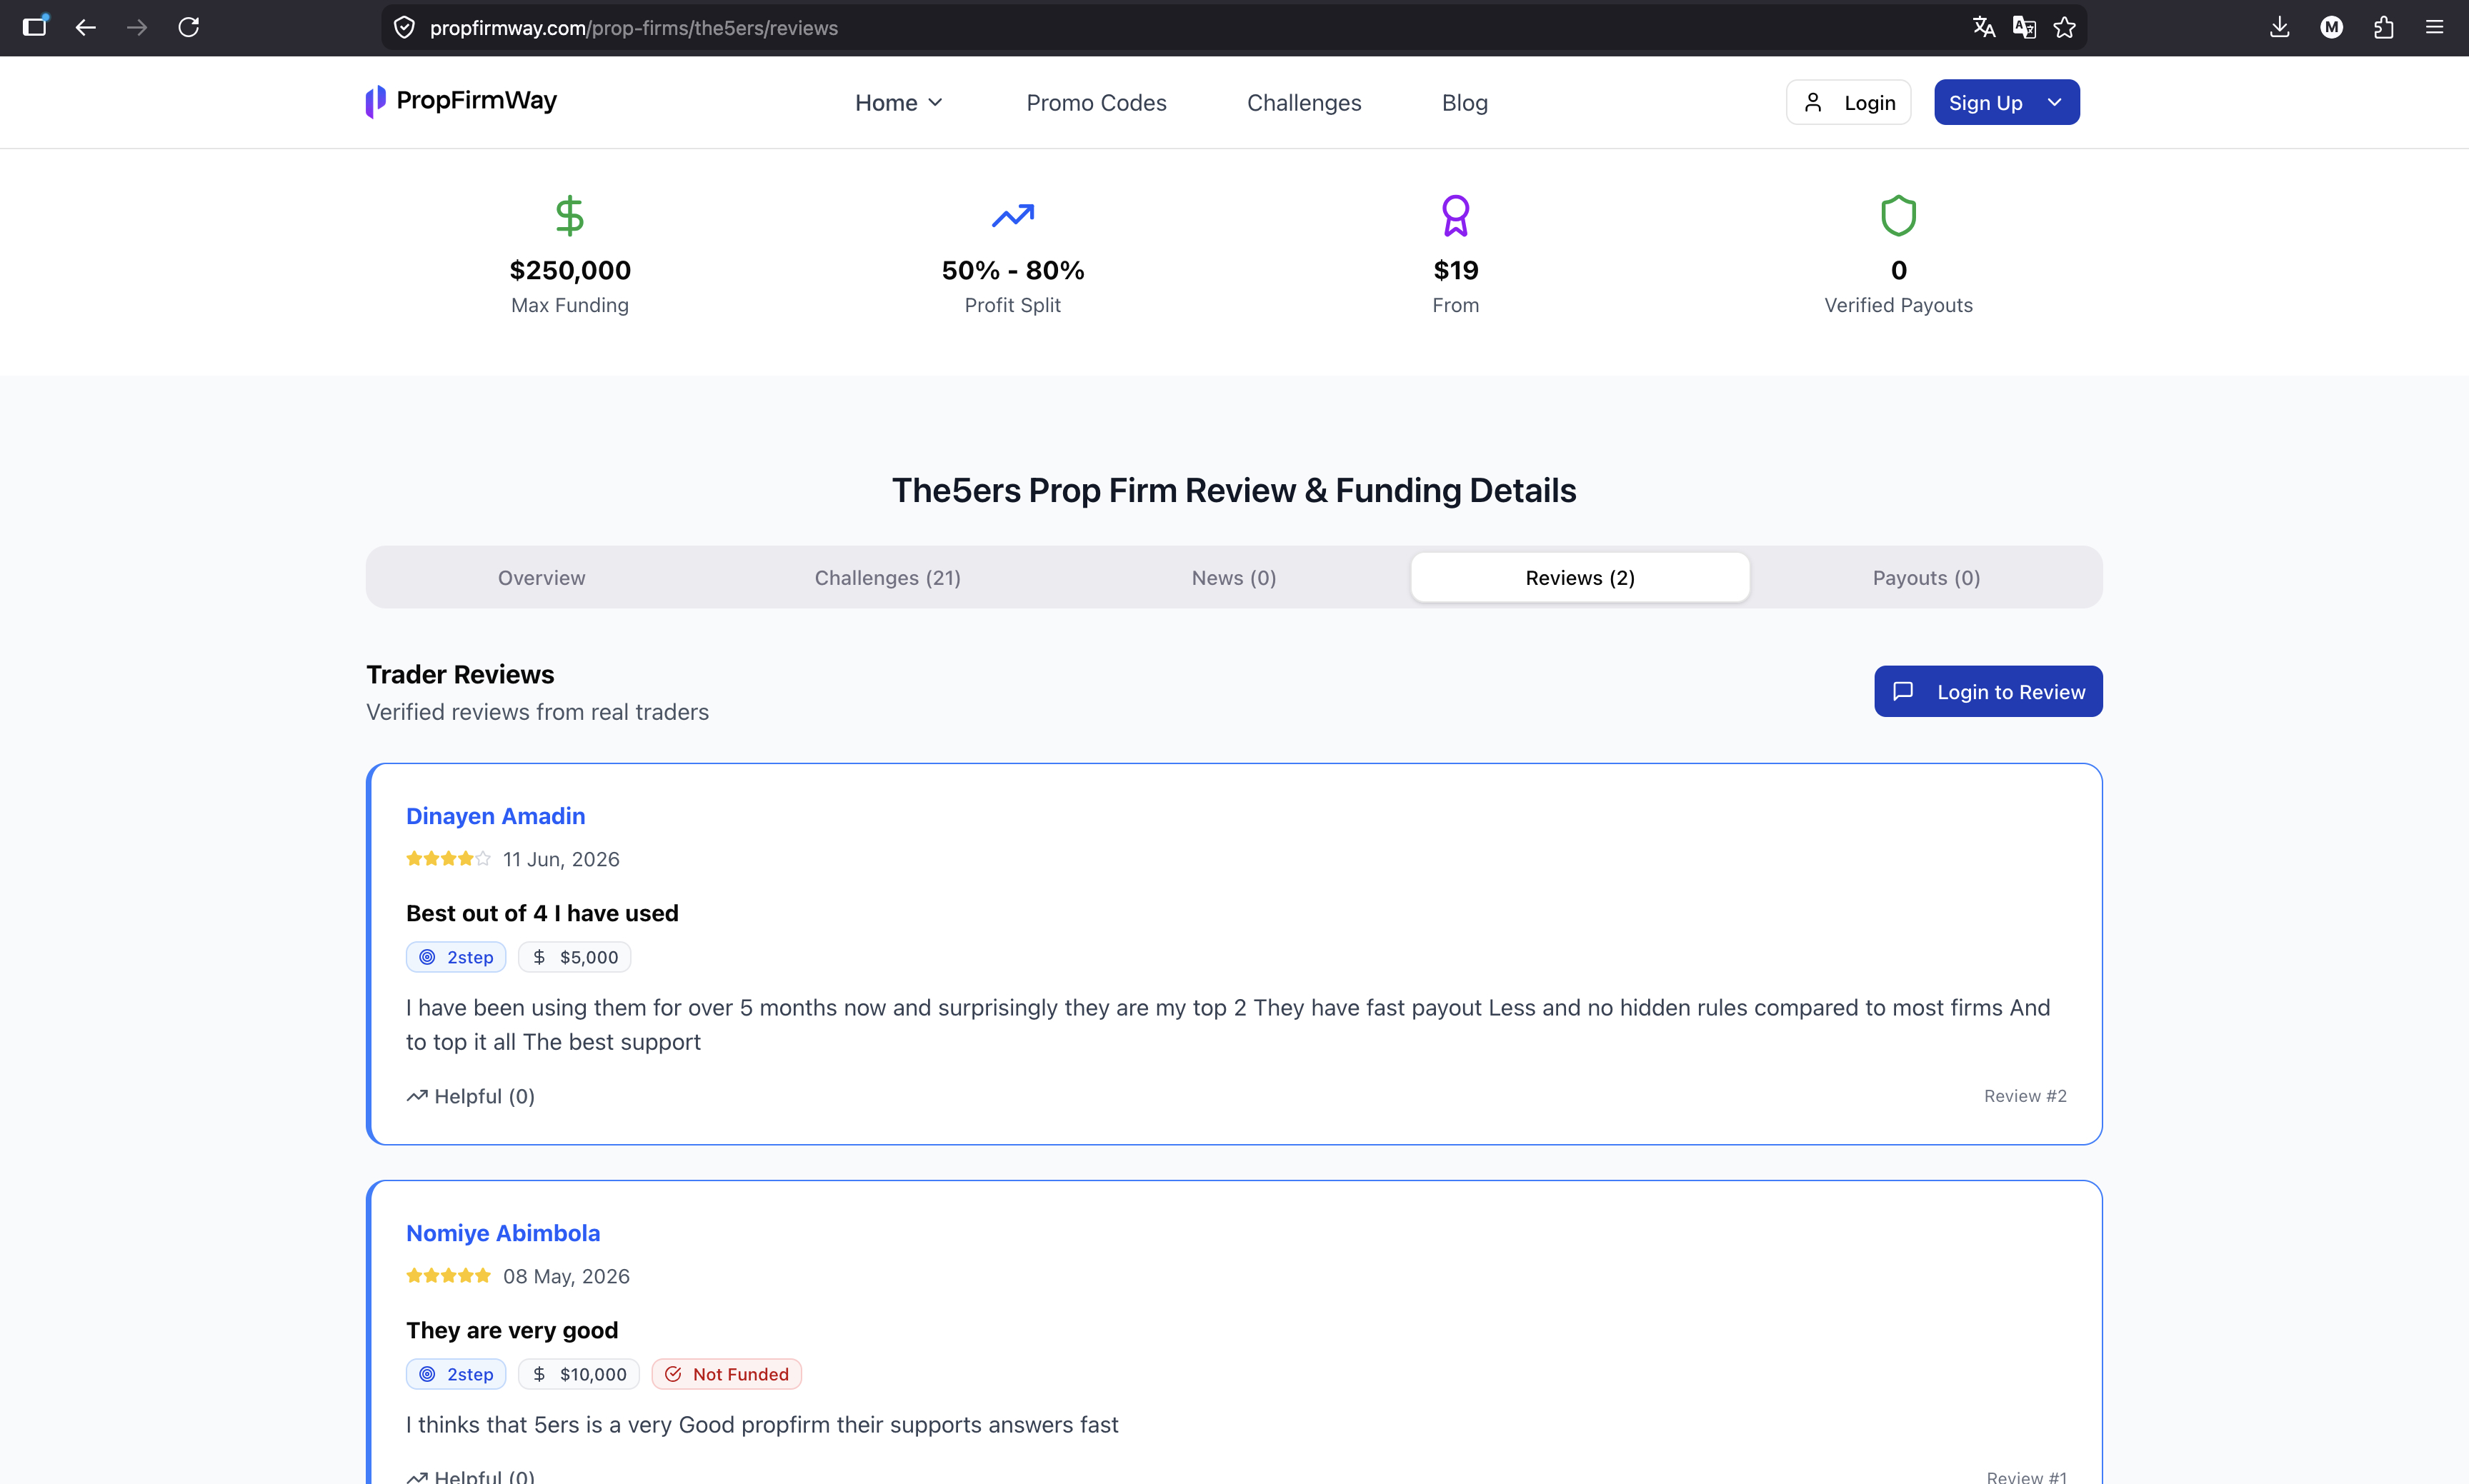Open Promo Codes page
2469x1484 pixels.
pyautogui.click(x=1097, y=102)
